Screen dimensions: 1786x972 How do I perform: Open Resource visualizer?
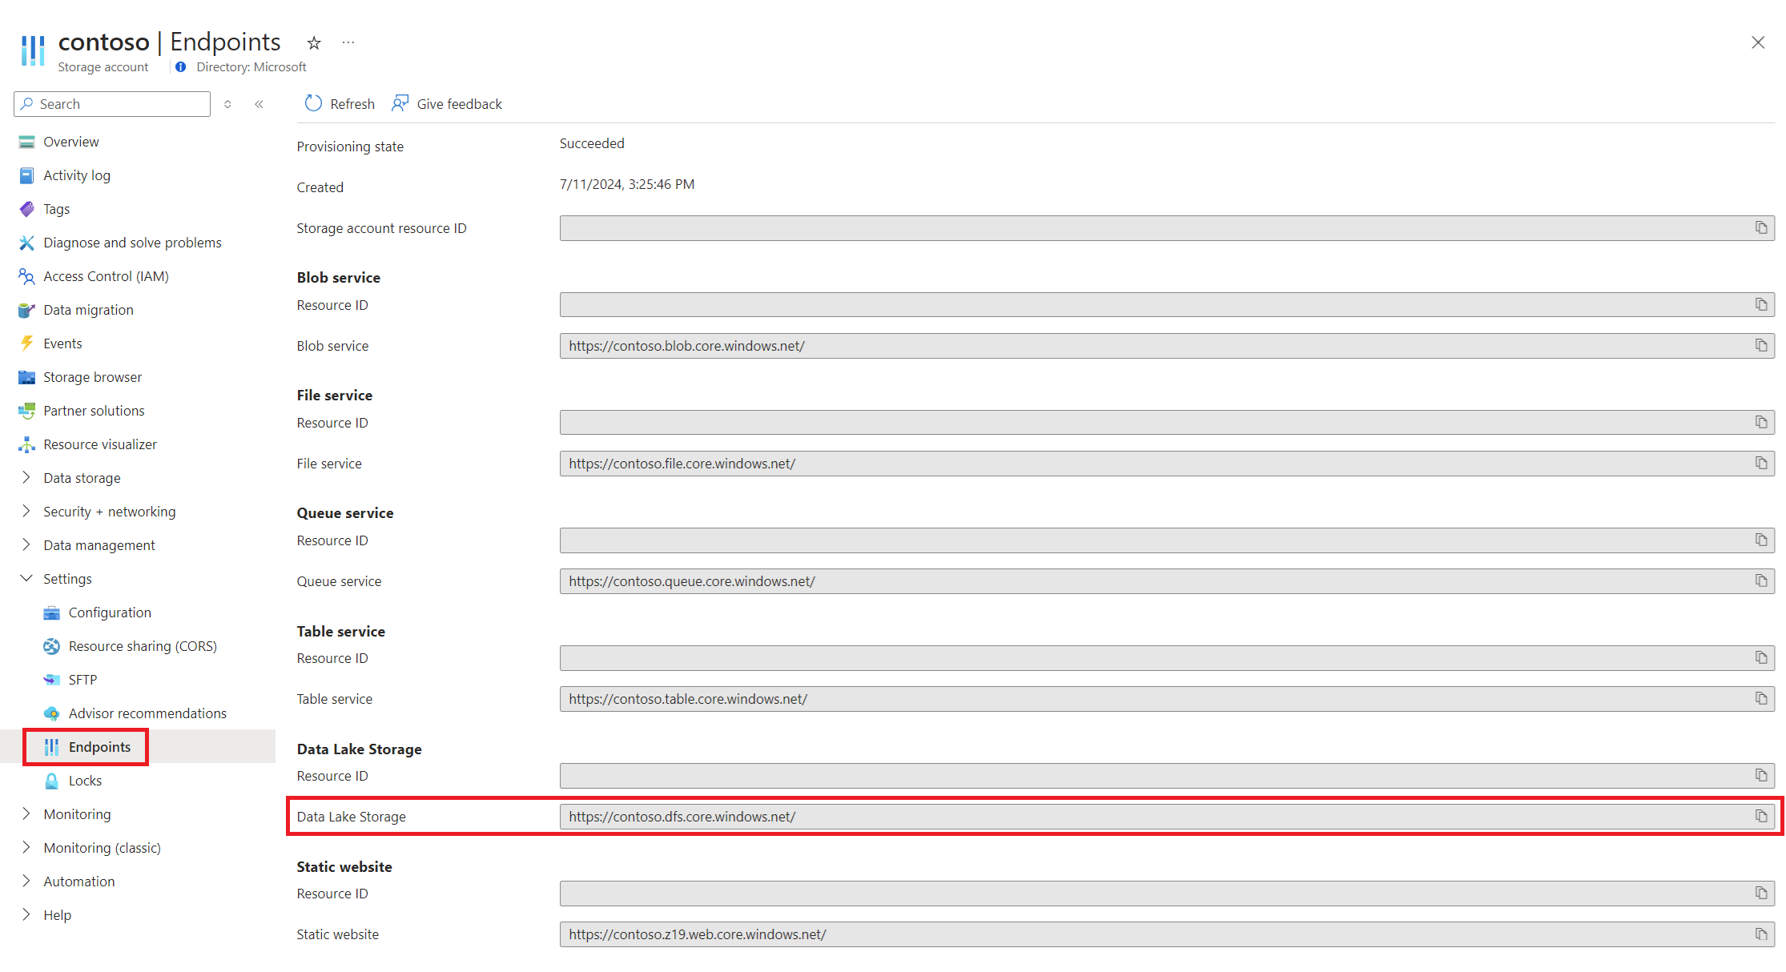tap(101, 444)
